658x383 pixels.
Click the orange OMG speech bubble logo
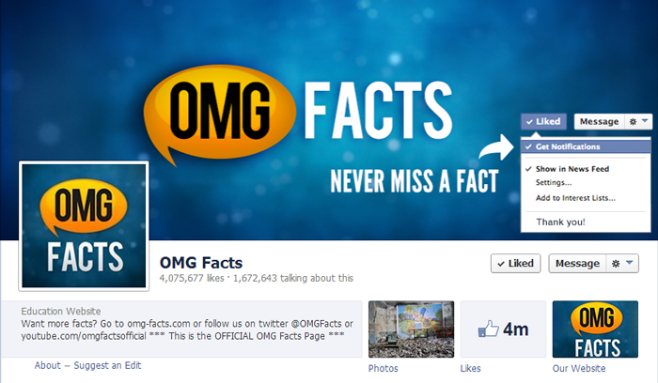(x=220, y=114)
